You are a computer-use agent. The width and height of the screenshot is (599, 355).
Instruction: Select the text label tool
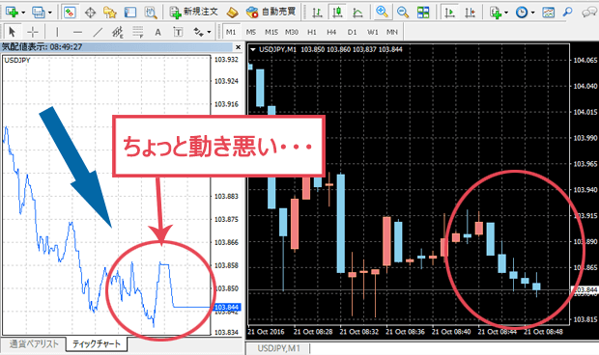click(157, 33)
